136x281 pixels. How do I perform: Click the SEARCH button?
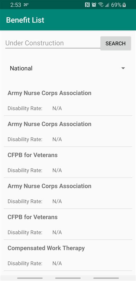point(116,43)
